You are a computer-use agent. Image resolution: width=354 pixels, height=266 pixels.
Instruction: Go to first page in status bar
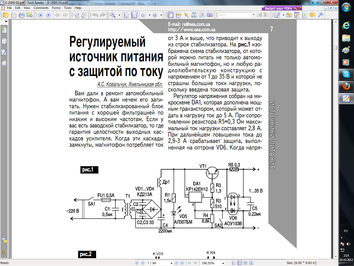click(137, 263)
